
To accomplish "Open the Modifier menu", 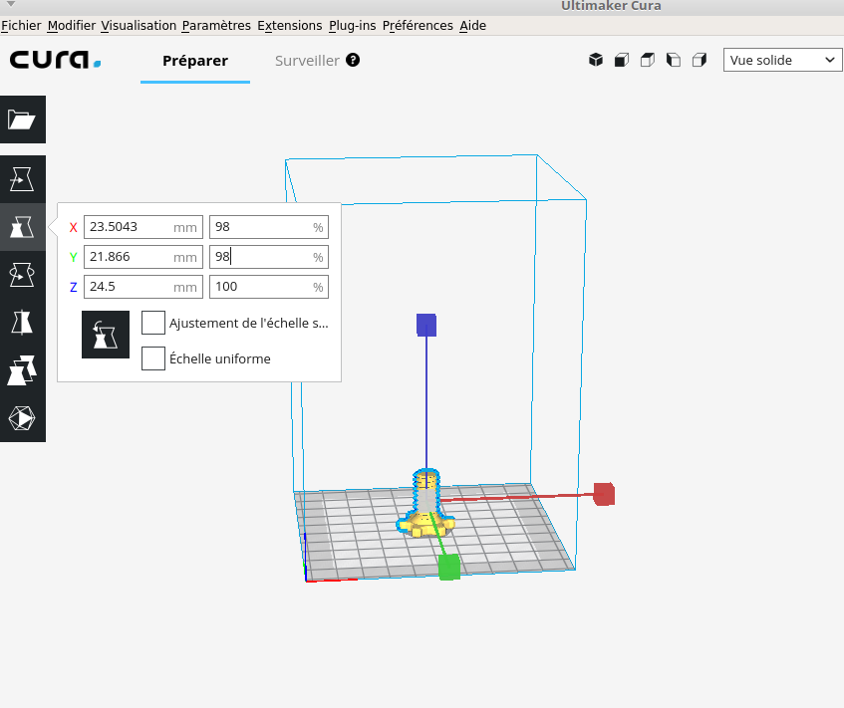I will coord(72,25).
